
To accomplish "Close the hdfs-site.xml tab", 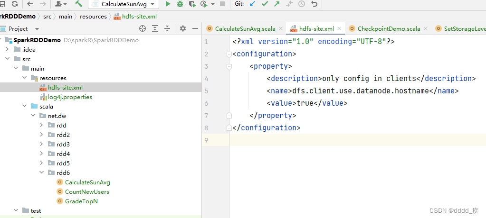I will (x=339, y=29).
